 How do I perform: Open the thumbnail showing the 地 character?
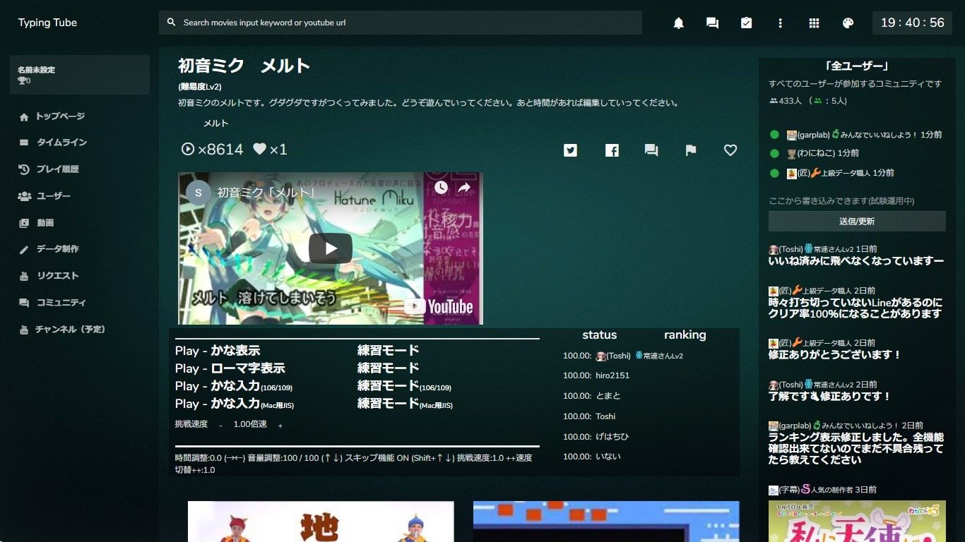tap(321, 522)
